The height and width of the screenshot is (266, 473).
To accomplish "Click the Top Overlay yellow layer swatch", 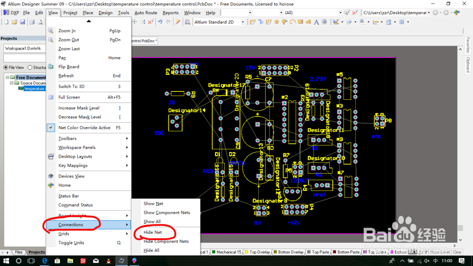I will [247, 252].
